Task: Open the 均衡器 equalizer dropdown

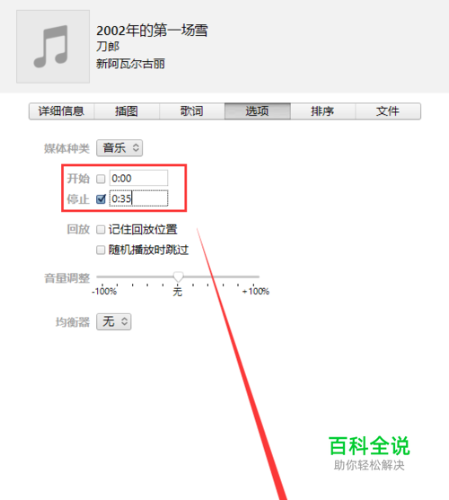Action: pos(114,321)
